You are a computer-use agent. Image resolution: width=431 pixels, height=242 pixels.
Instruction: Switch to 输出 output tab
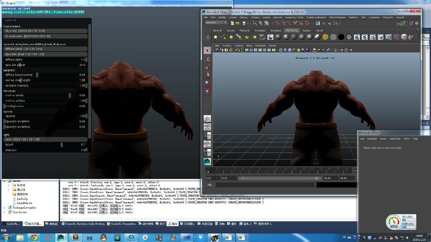click(173, 224)
